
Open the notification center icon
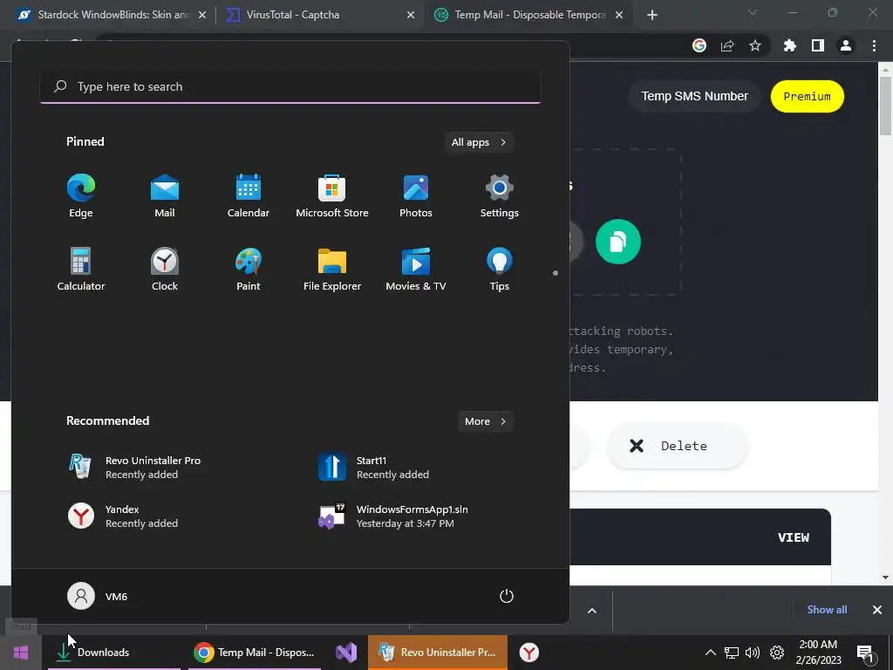tap(865, 653)
